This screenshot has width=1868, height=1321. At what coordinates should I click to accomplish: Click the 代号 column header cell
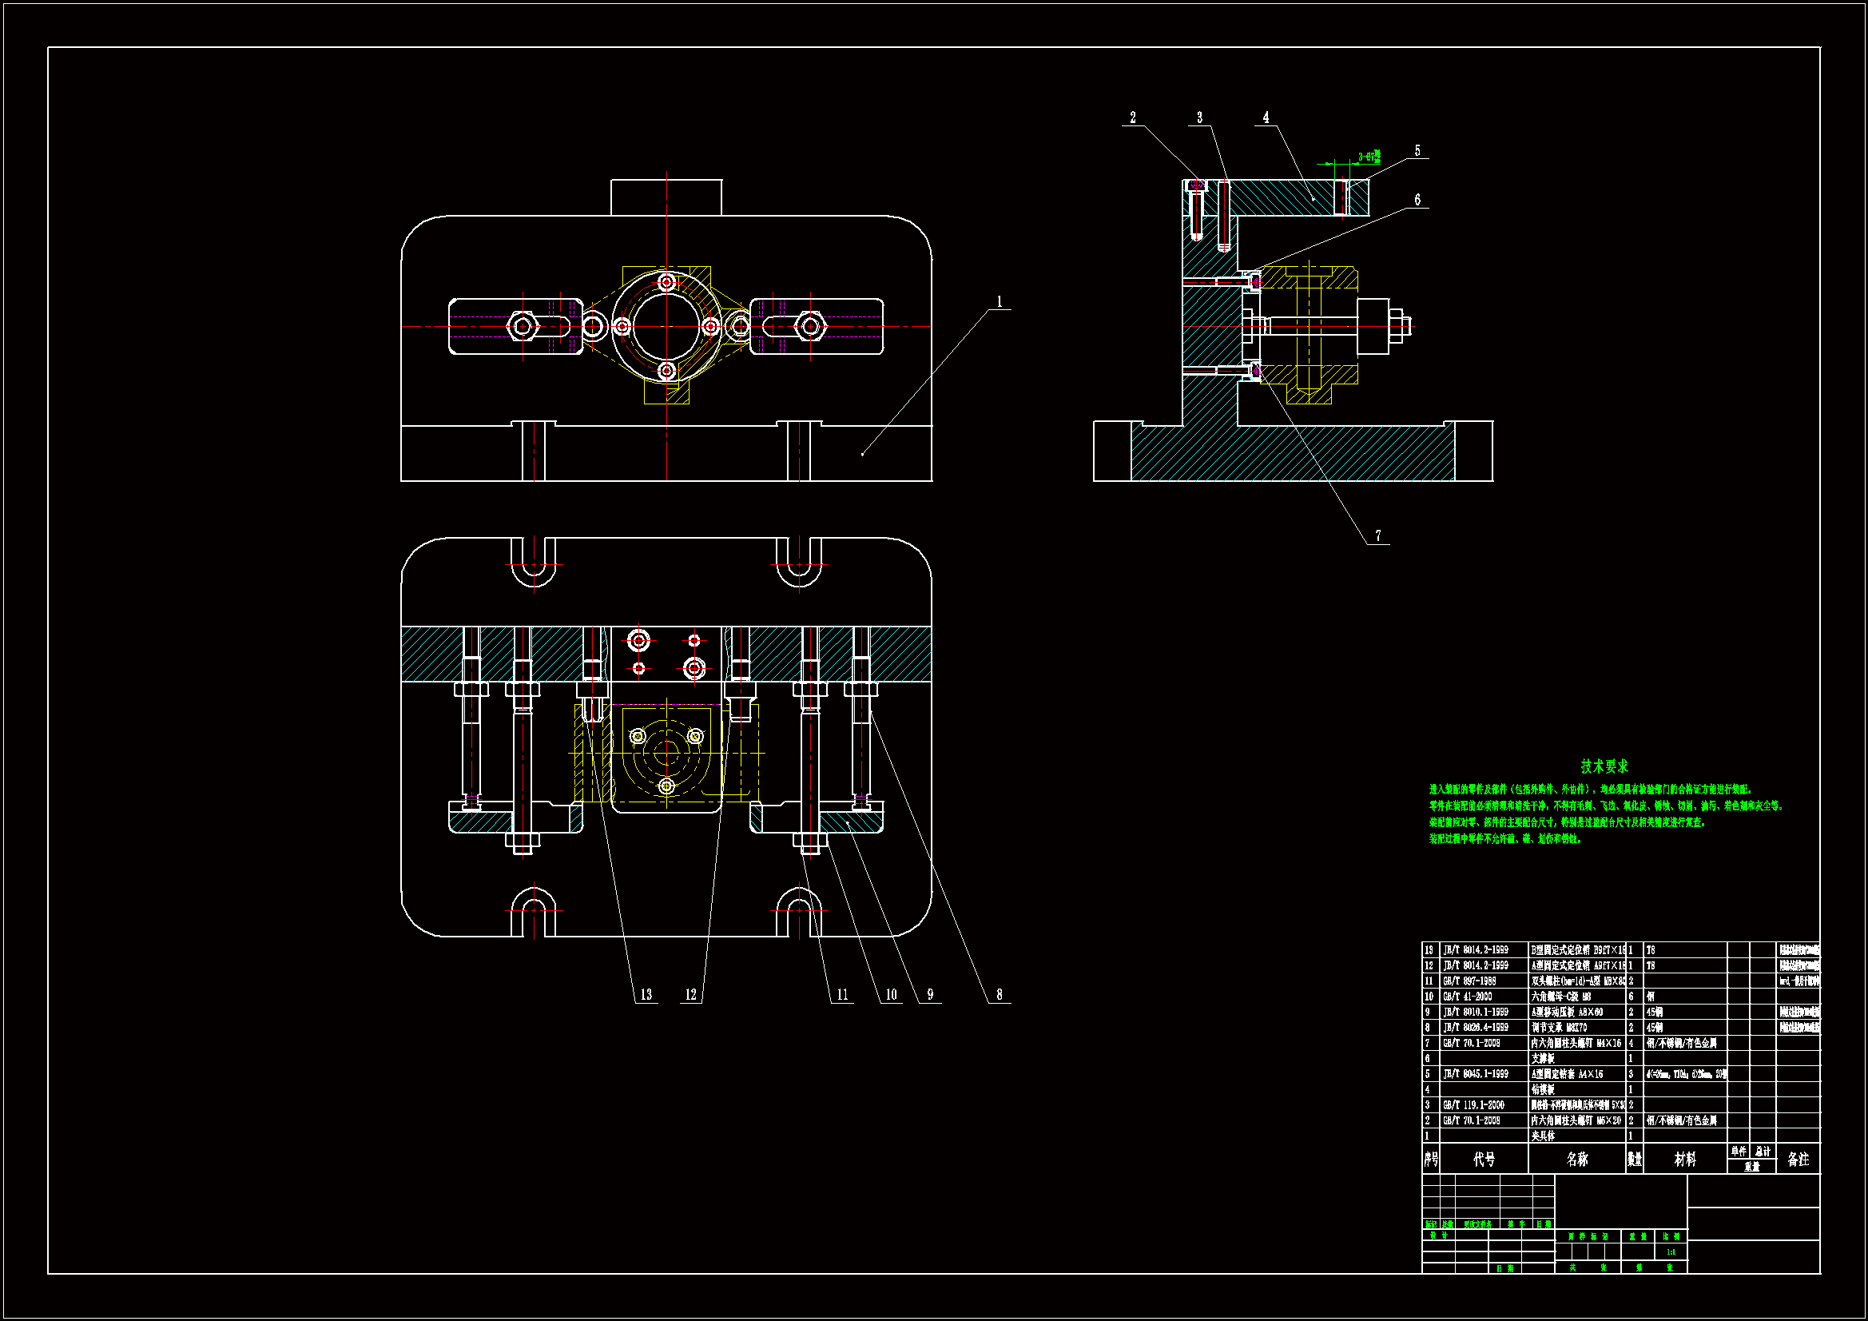point(1484,1160)
